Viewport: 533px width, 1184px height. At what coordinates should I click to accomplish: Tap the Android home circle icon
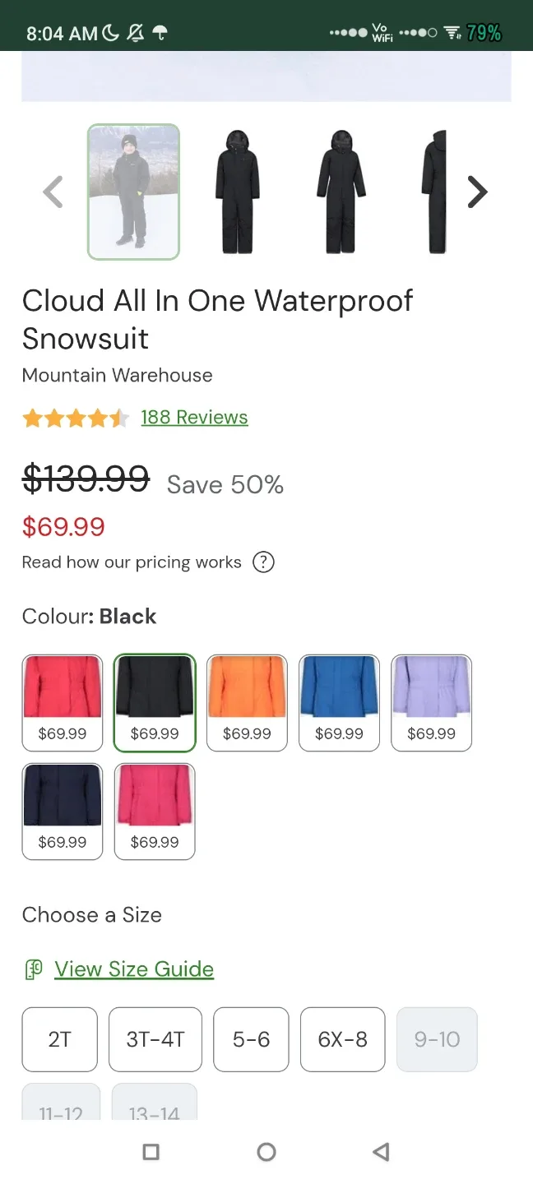click(266, 1152)
